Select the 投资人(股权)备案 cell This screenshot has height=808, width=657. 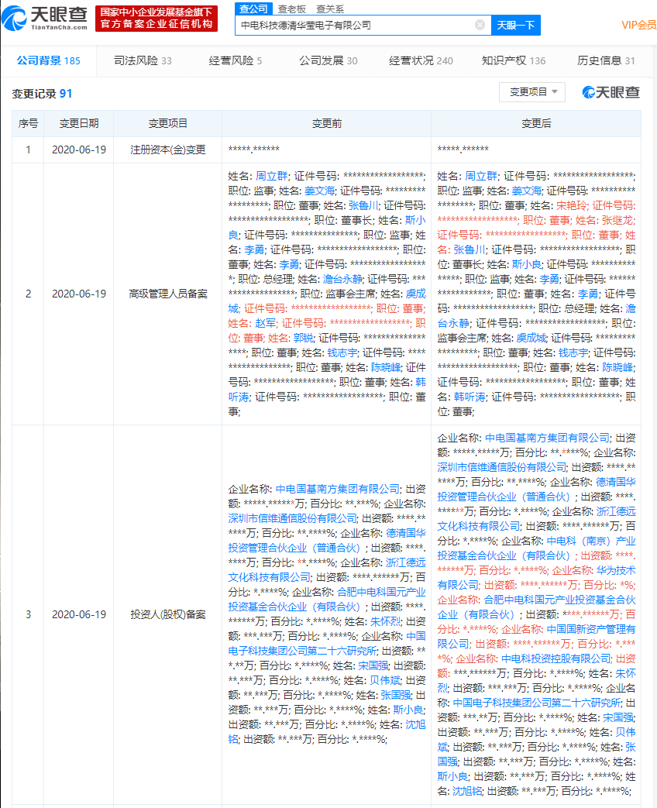pos(167,614)
